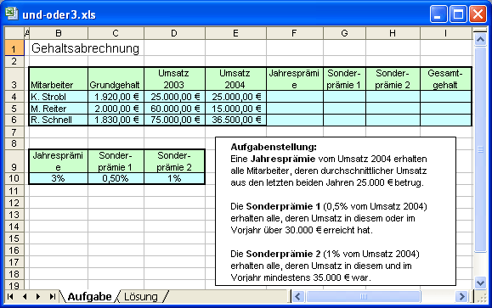Select cell 1.920,00 €

(x=116, y=97)
